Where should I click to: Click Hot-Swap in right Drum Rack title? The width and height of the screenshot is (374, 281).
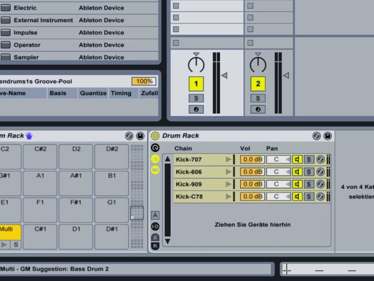(317, 136)
